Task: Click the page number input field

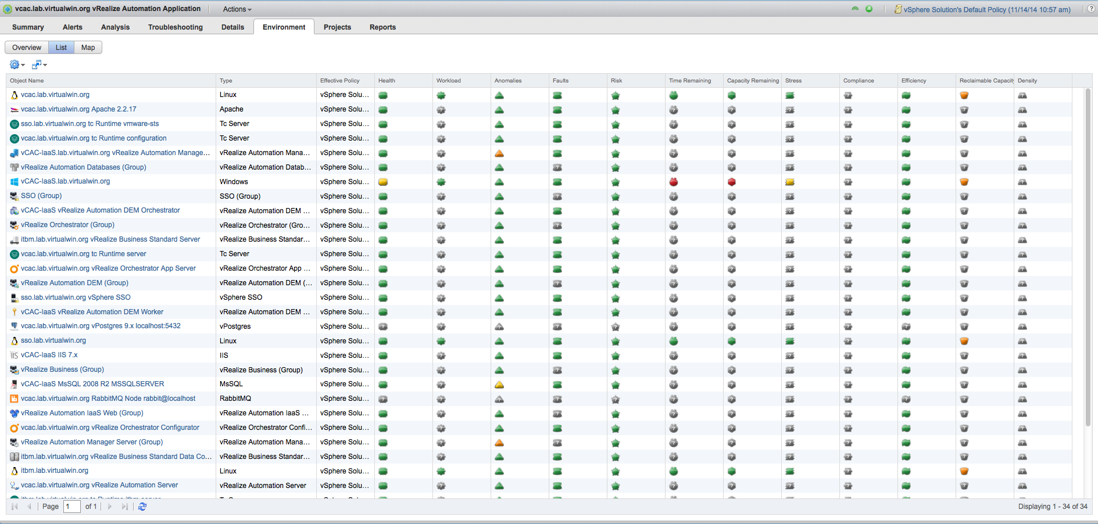Action: [x=72, y=507]
